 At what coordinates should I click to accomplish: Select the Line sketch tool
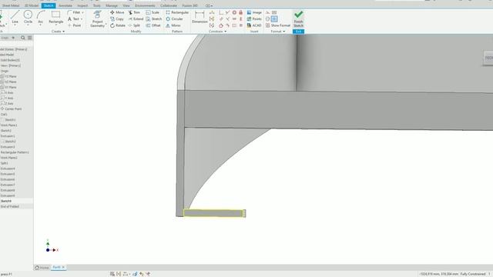[x=15, y=16]
